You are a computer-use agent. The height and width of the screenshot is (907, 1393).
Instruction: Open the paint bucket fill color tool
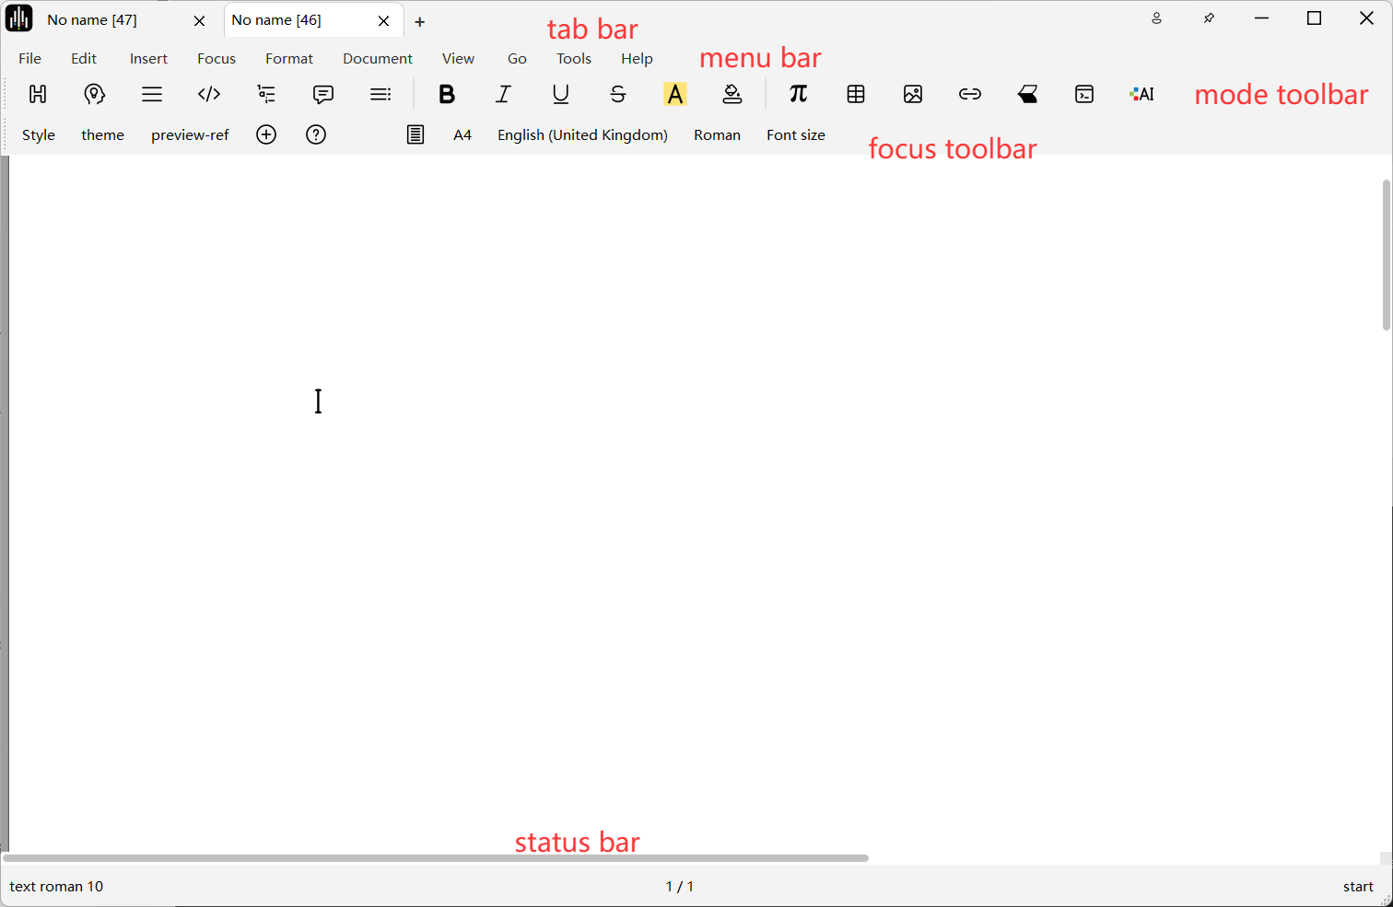coord(732,94)
